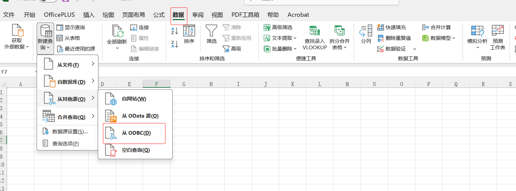Click the 数据验证 button
The height and width of the screenshot is (191, 516).
point(392,49)
